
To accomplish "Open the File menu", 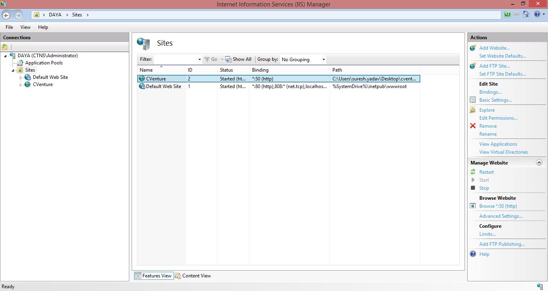I will tap(9, 27).
